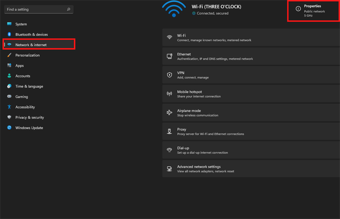340x219 pixels.
Task: Focus the Find a setting search box
Action: click(39, 9)
